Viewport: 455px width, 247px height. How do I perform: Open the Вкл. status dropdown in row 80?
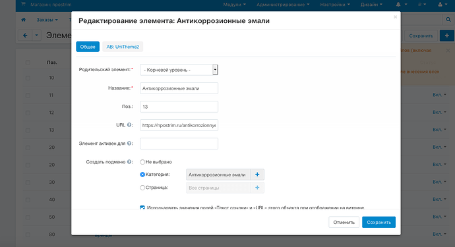click(439, 234)
